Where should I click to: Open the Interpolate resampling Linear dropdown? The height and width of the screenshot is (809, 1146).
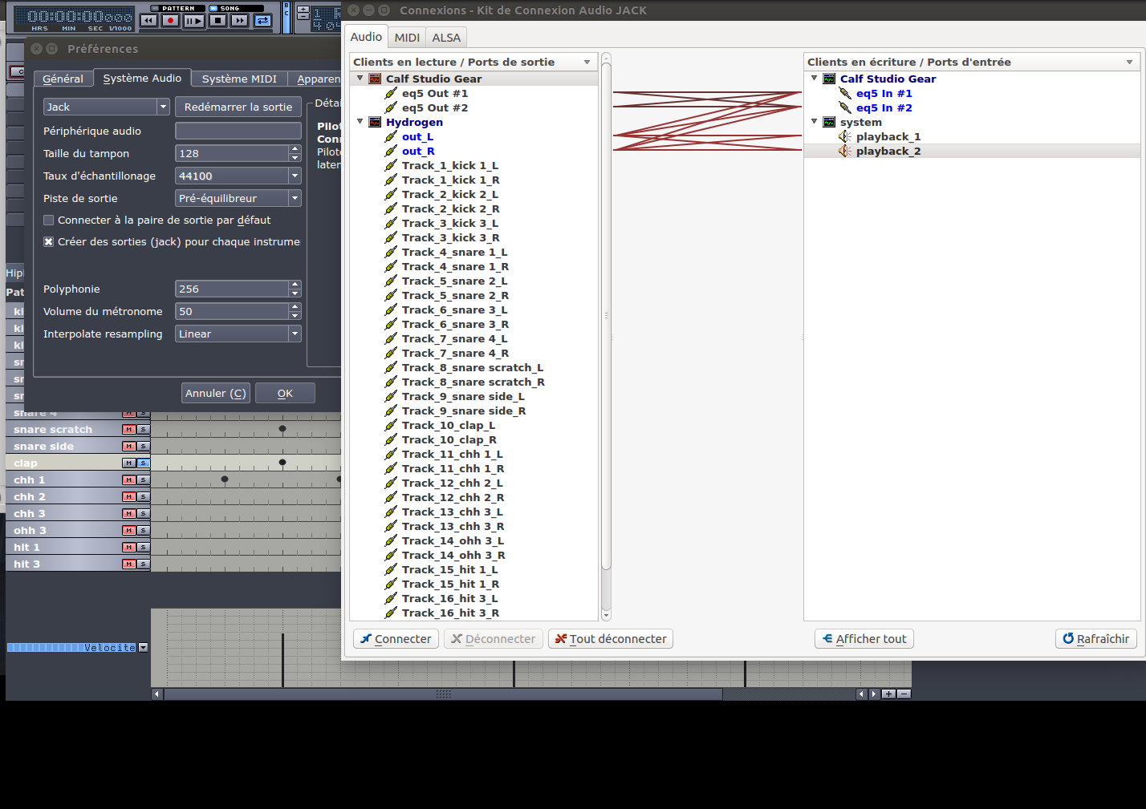pyautogui.click(x=238, y=334)
